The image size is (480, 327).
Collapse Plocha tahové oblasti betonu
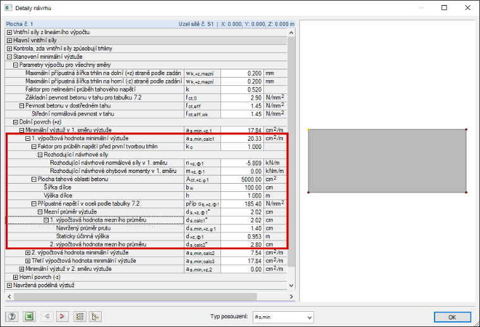point(34,179)
